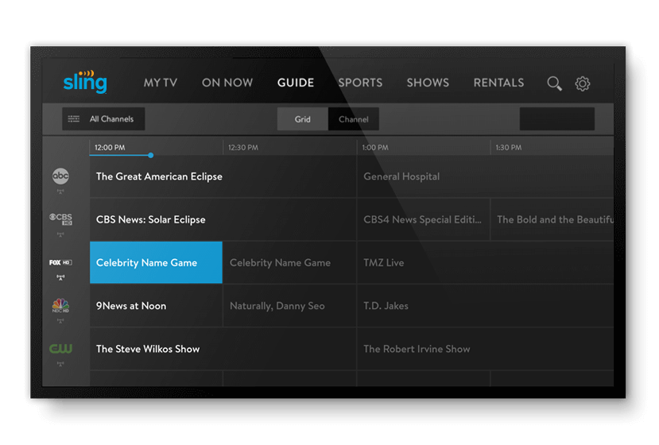Screen dimensions: 659x445
Task: Switch to Grid view
Action: tap(303, 119)
